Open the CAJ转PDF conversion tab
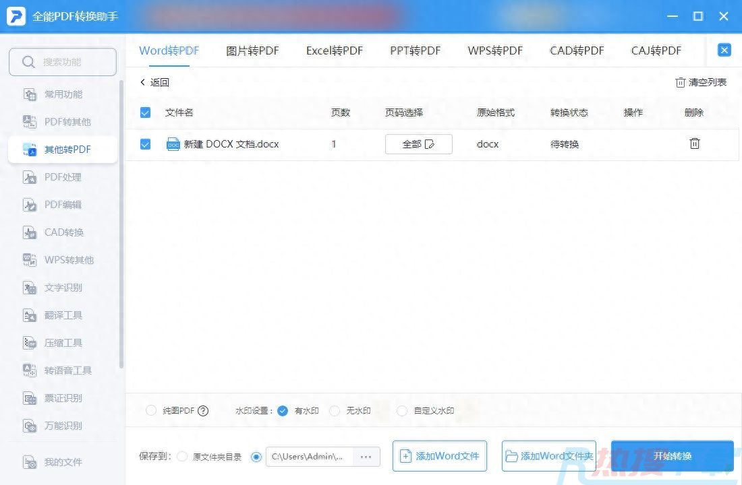The height and width of the screenshot is (485, 742). (656, 50)
